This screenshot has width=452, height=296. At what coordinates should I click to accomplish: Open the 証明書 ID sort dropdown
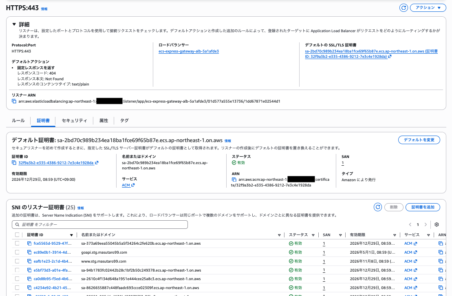pos(71,235)
